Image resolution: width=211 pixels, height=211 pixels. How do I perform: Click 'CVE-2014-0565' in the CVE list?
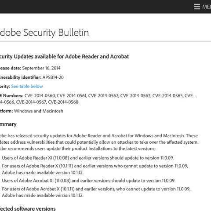[167, 96]
